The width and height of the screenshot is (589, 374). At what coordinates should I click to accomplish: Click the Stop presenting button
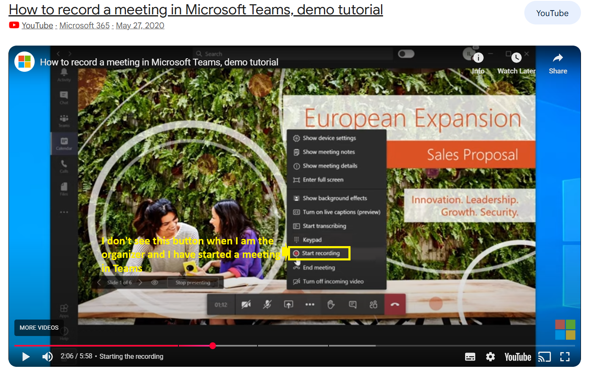[x=193, y=282]
